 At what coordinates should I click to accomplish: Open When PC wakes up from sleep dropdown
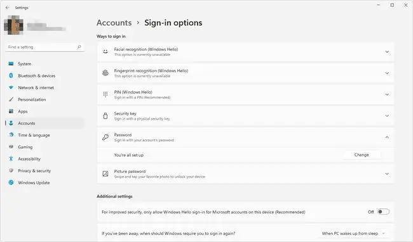[x=353, y=233]
